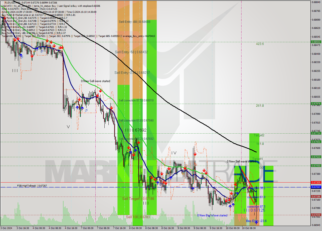This screenshot has width=322, height=231.
Task: Click the 0.67186 price tag
Action: [x=316, y=197]
